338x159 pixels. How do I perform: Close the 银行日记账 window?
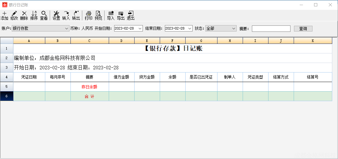pos(330,5)
